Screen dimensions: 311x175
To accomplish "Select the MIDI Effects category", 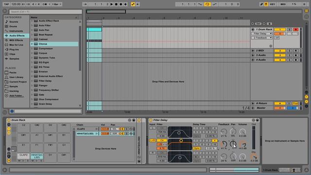I will (16, 40).
